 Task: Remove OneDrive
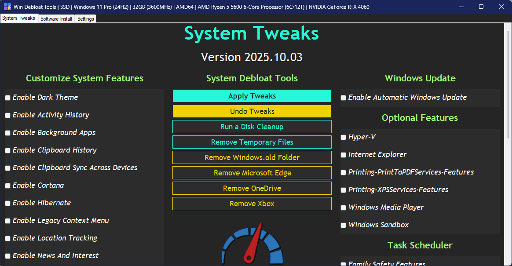(252, 188)
